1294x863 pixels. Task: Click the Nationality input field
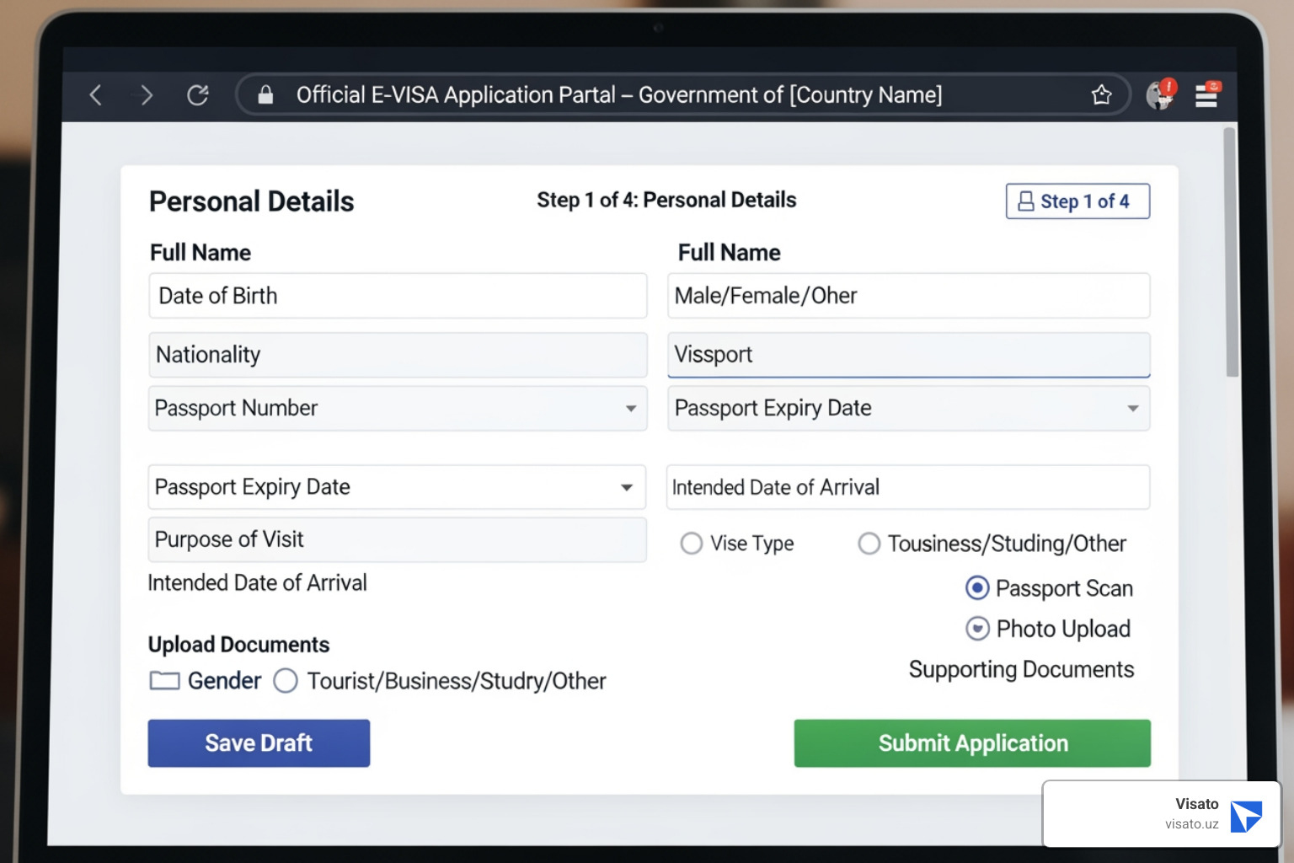[x=397, y=355]
